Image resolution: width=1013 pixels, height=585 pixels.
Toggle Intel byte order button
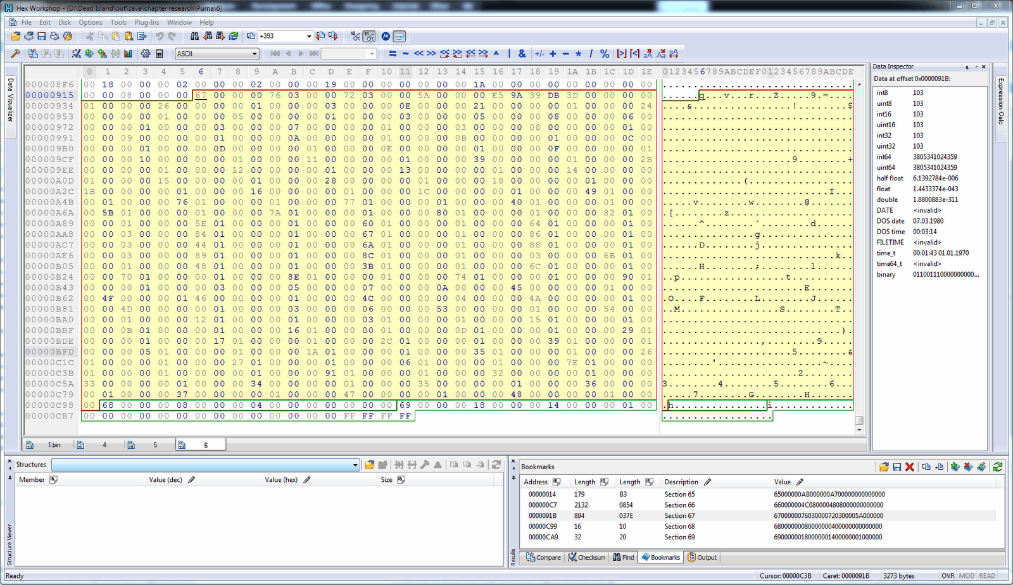pyautogui.click(x=399, y=36)
